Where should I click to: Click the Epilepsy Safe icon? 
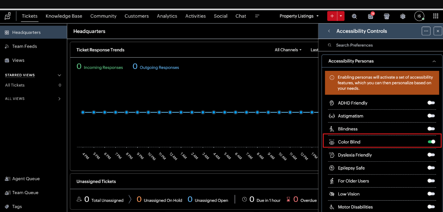(x=332, y=168)
